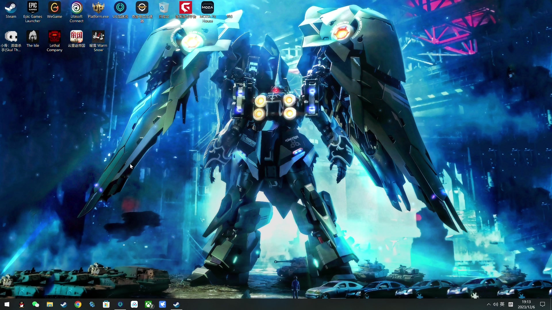The height and width of the screenshot is (310, 552).
Task: Open the Xbox app in taskbar
Action: click(149, 304)
